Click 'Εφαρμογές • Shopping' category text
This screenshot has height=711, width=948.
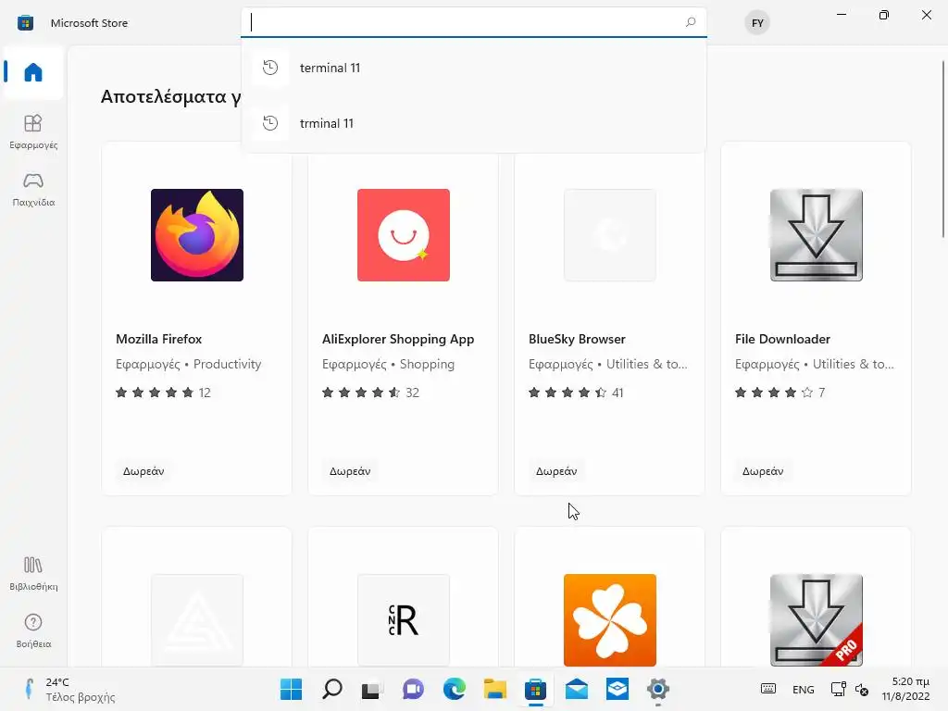coord(388,364)
